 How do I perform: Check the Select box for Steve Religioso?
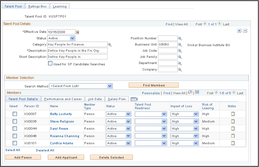pos(15,122)
